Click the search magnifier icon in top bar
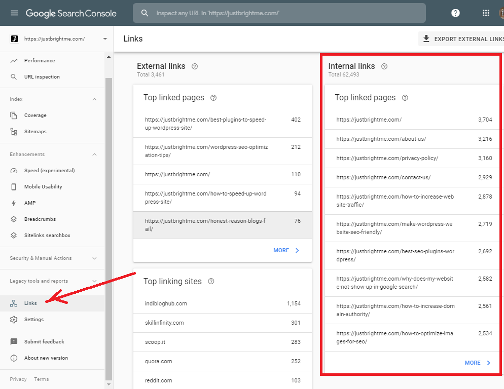 click(x=145, y=13)
